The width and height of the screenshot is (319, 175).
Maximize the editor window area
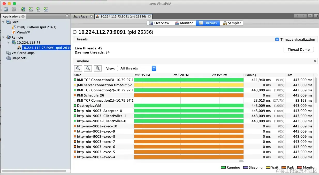316,16
